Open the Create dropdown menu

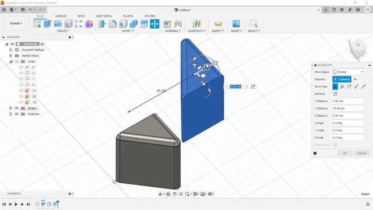63,31
